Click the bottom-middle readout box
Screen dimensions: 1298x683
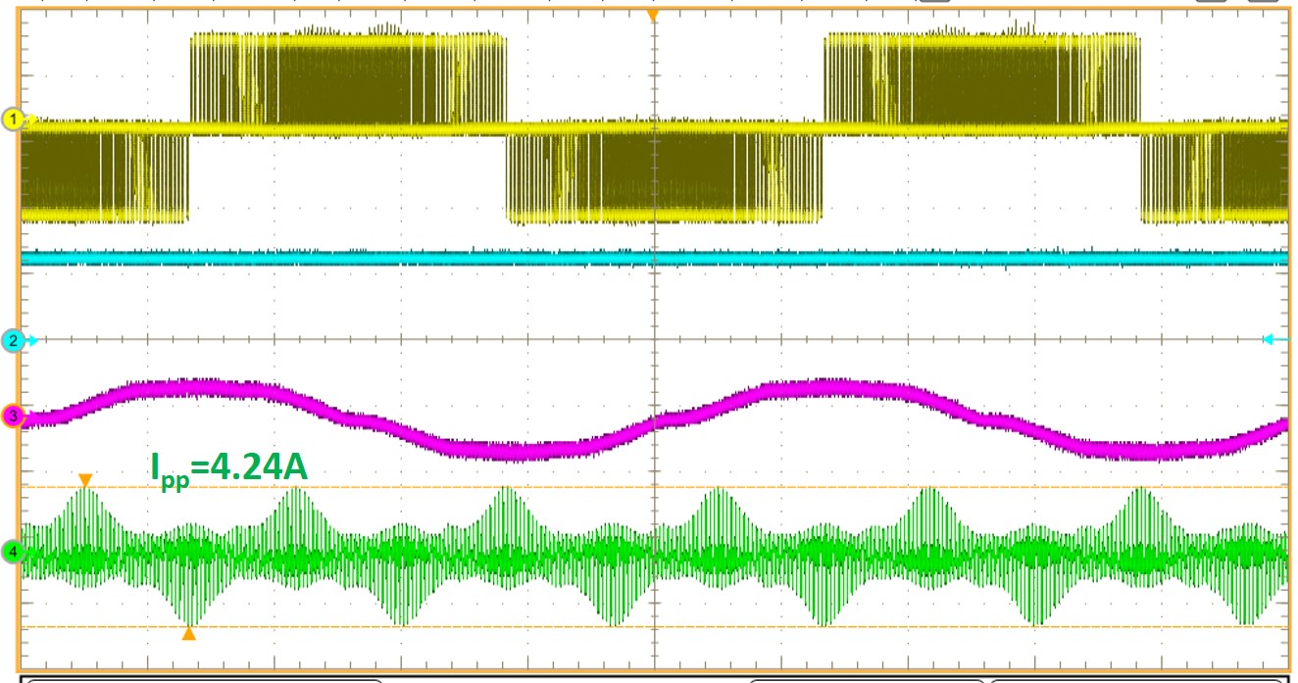867,679
